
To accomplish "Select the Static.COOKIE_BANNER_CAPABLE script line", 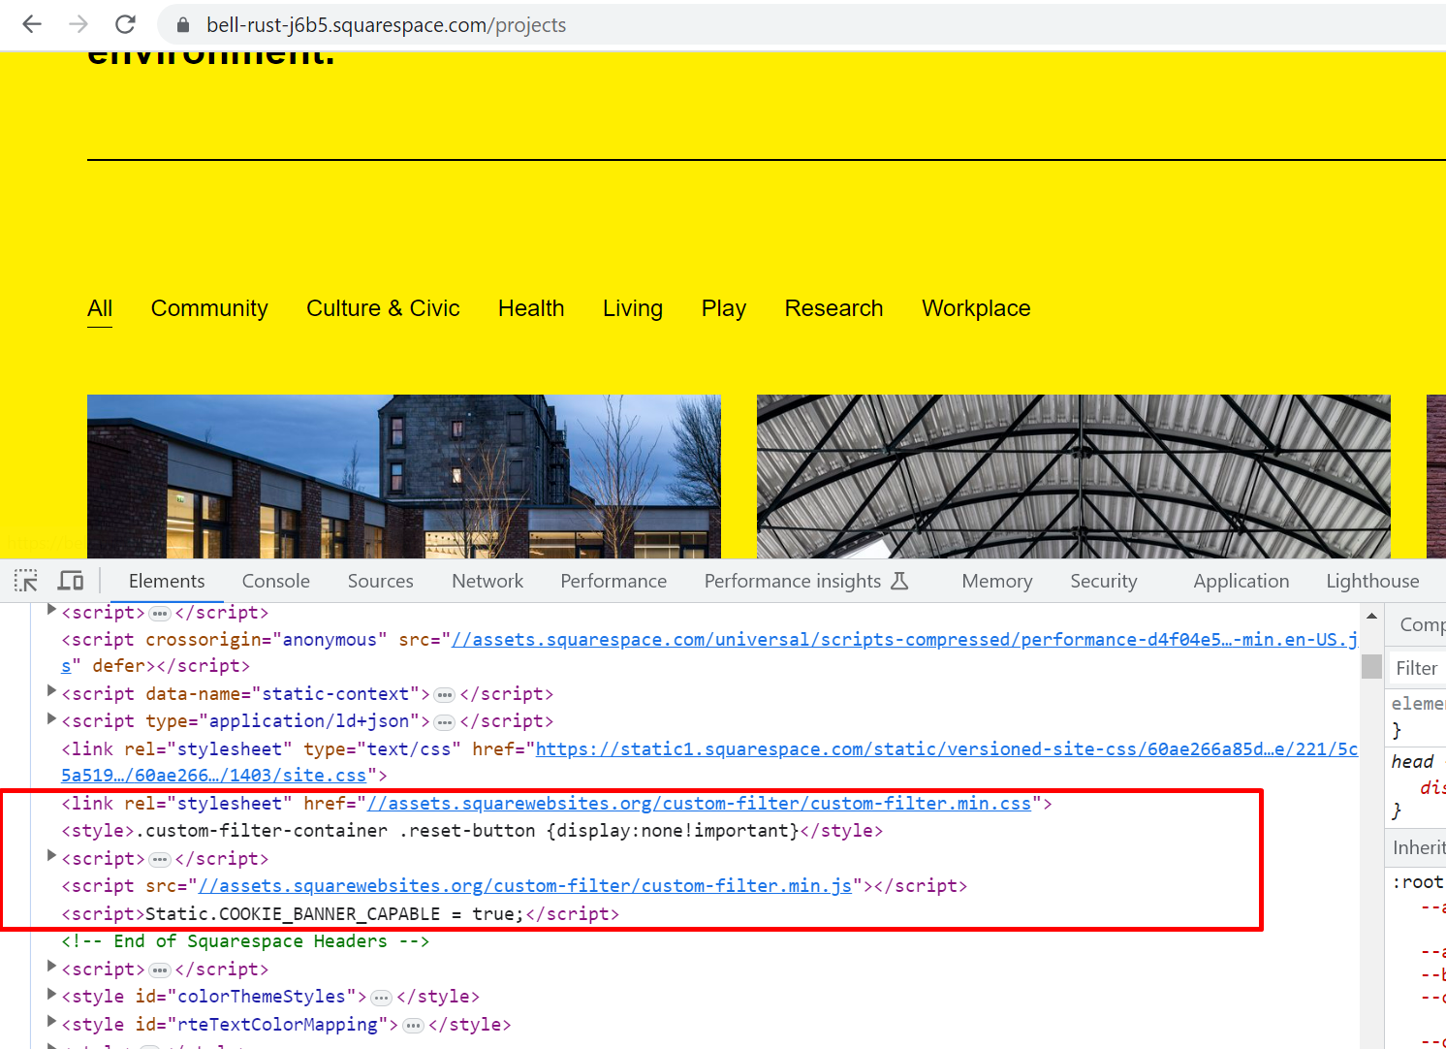I will click(x=340, y=914).
